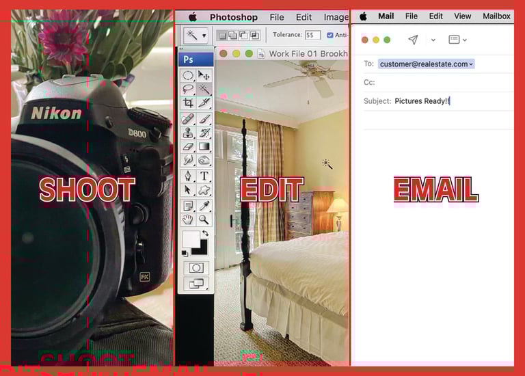Select the Sponge tool next to Smudge
Viewport: 525px width, 376px height.
(x=204, y=161)
